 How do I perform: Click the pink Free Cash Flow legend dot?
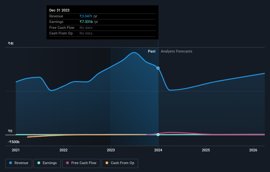67,163
